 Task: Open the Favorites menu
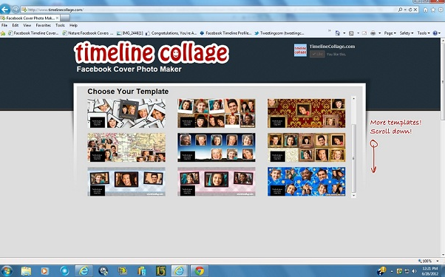44,25
